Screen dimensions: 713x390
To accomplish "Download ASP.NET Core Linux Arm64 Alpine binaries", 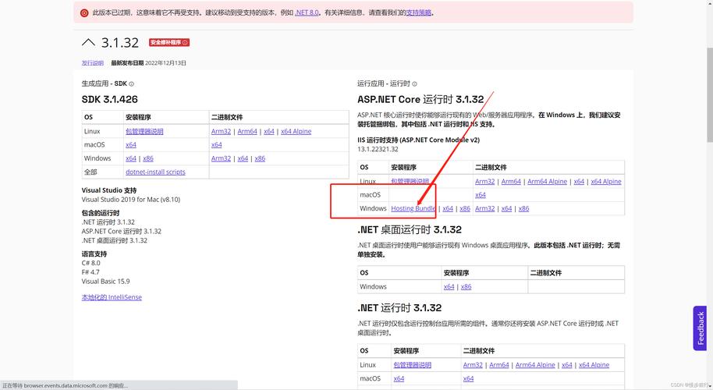I will (547, 181).
